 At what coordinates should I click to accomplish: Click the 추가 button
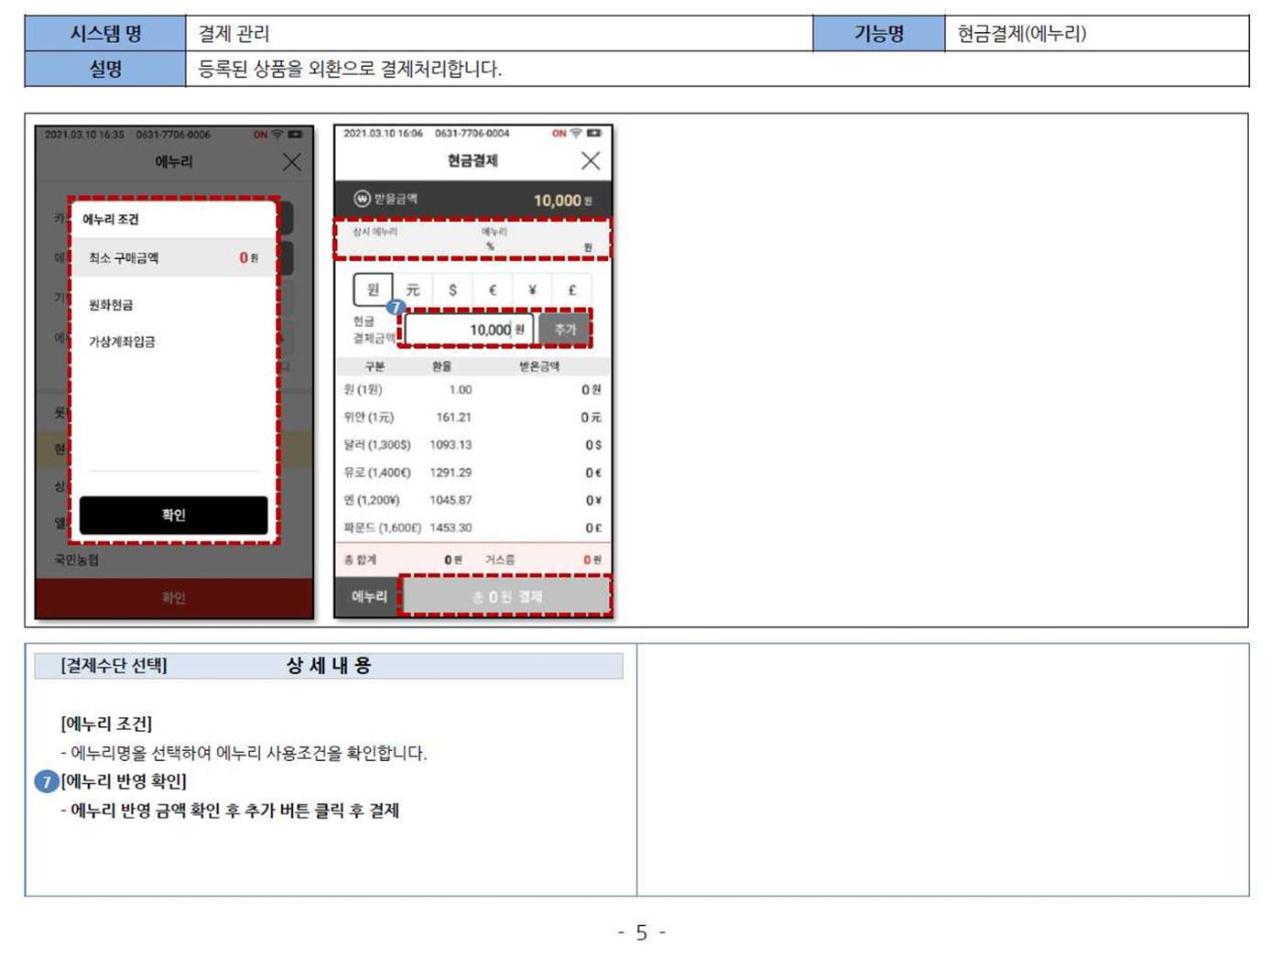tap(565, 330)
